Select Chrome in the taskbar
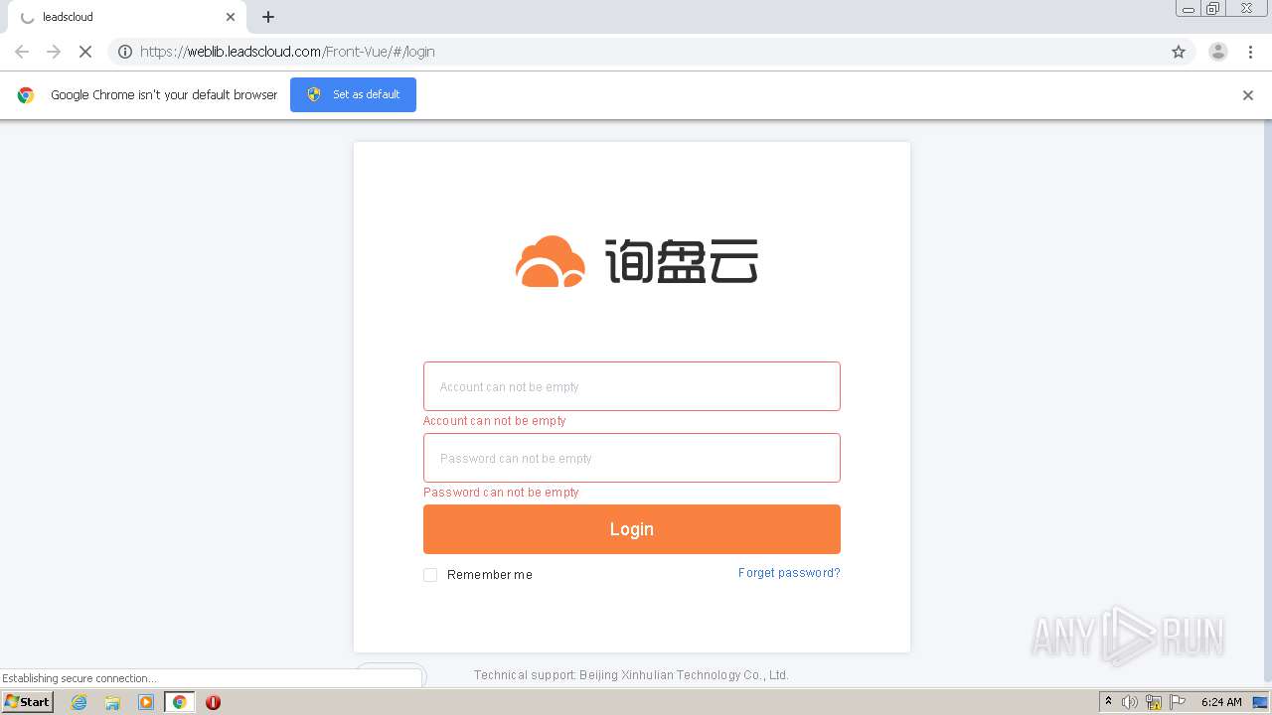The width and height of the screenshot is (1272, 715). point(179,702)
